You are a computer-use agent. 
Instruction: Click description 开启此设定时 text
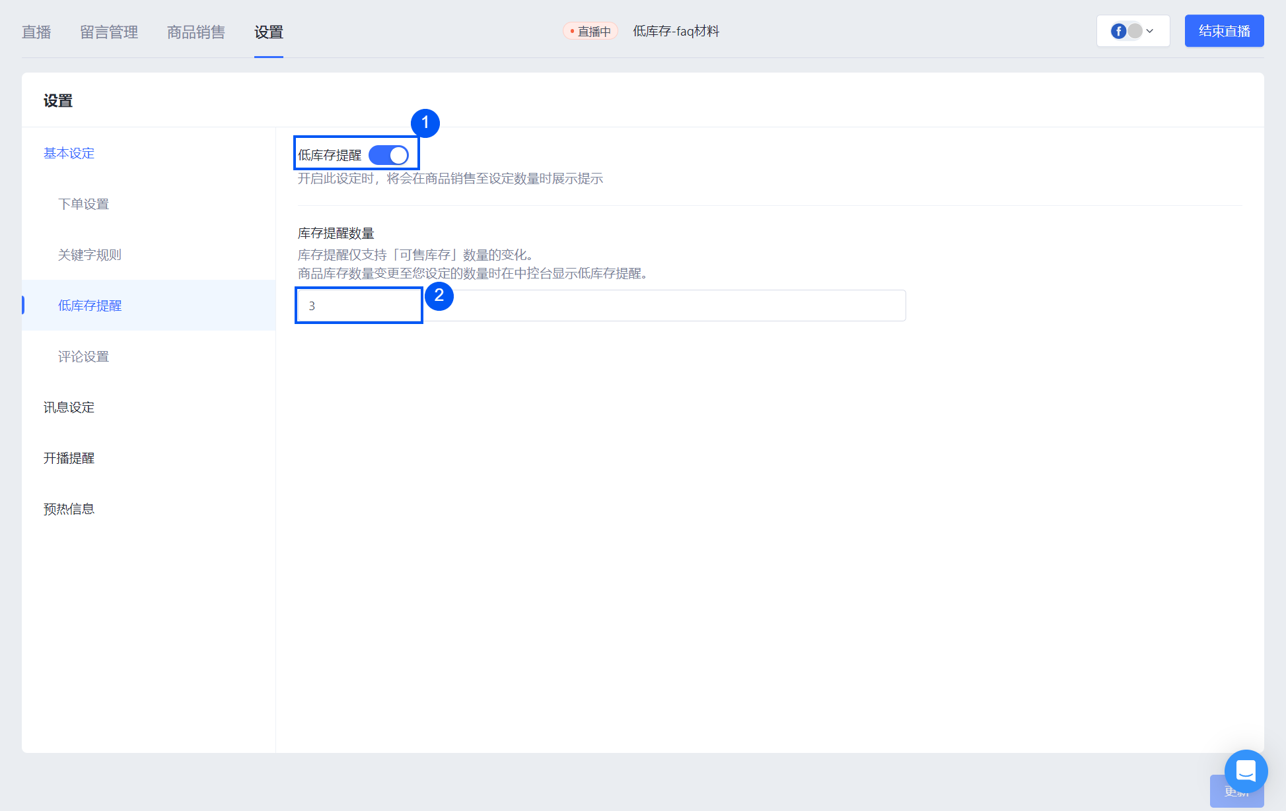tap(450, 178)
